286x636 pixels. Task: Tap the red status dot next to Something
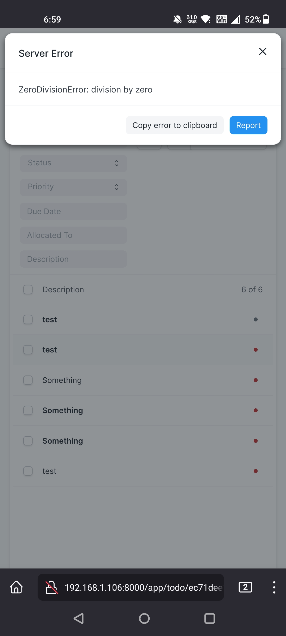tap(256, 380)
